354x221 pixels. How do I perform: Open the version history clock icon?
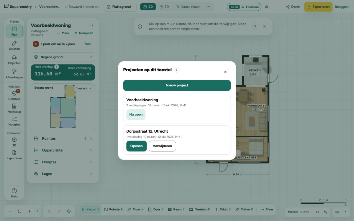69,211
